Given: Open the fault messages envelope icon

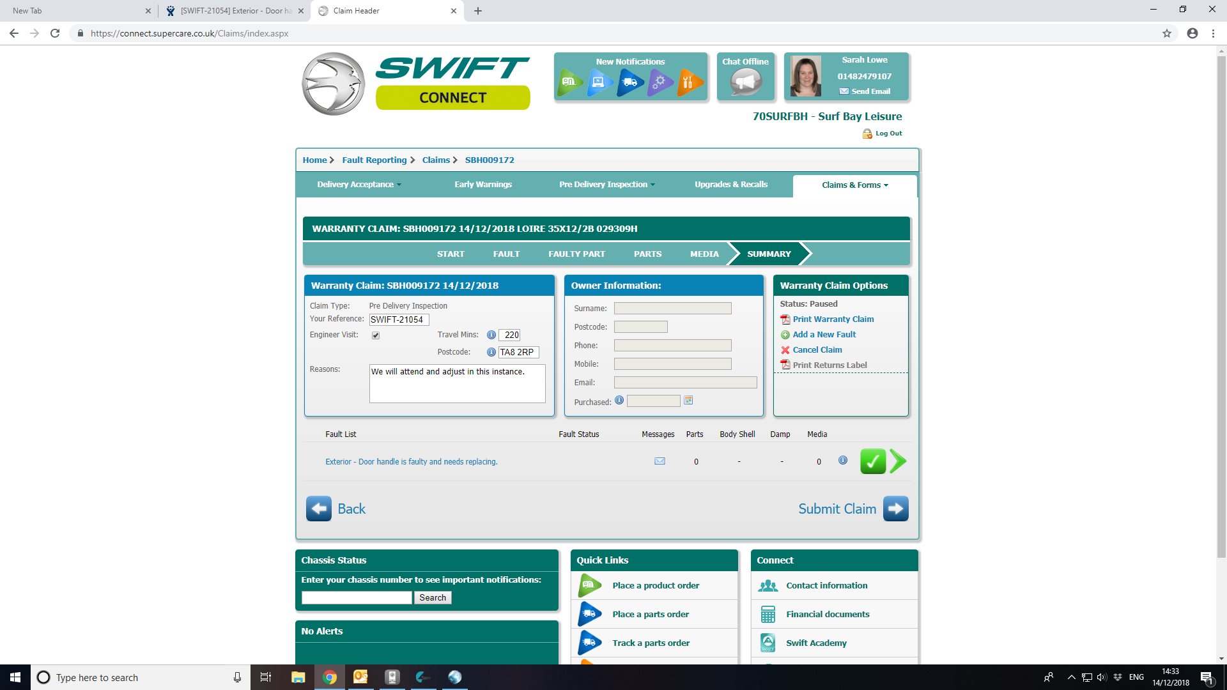Looking at the screenshot, I should coord(660,461).
